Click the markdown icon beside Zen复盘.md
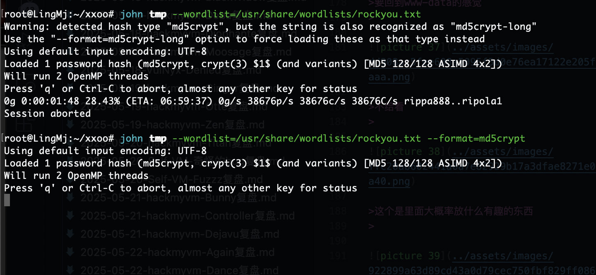Image resolution: width=596 pixels, height=275 pixels. 71,124
